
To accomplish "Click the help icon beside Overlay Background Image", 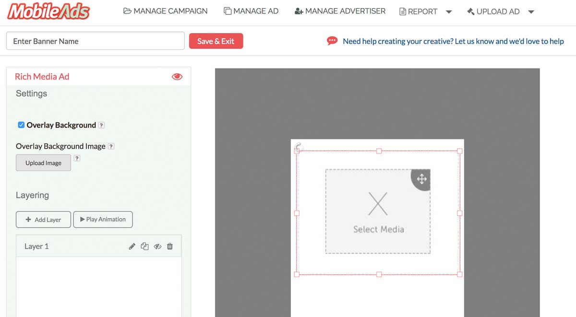I will [x=111, y=146].
